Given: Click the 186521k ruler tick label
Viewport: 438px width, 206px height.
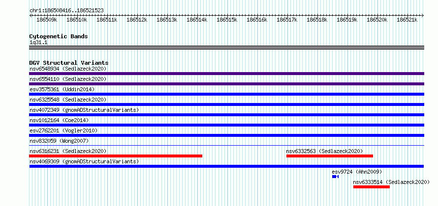Looking at the screenshot, I should pyautogui.click(x=407, y=20).
